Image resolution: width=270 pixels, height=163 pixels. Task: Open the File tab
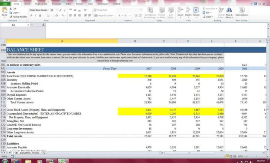(5, 3)
